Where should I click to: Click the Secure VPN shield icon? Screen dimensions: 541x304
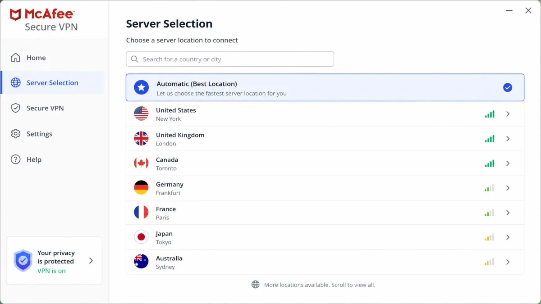click(16, 108)
